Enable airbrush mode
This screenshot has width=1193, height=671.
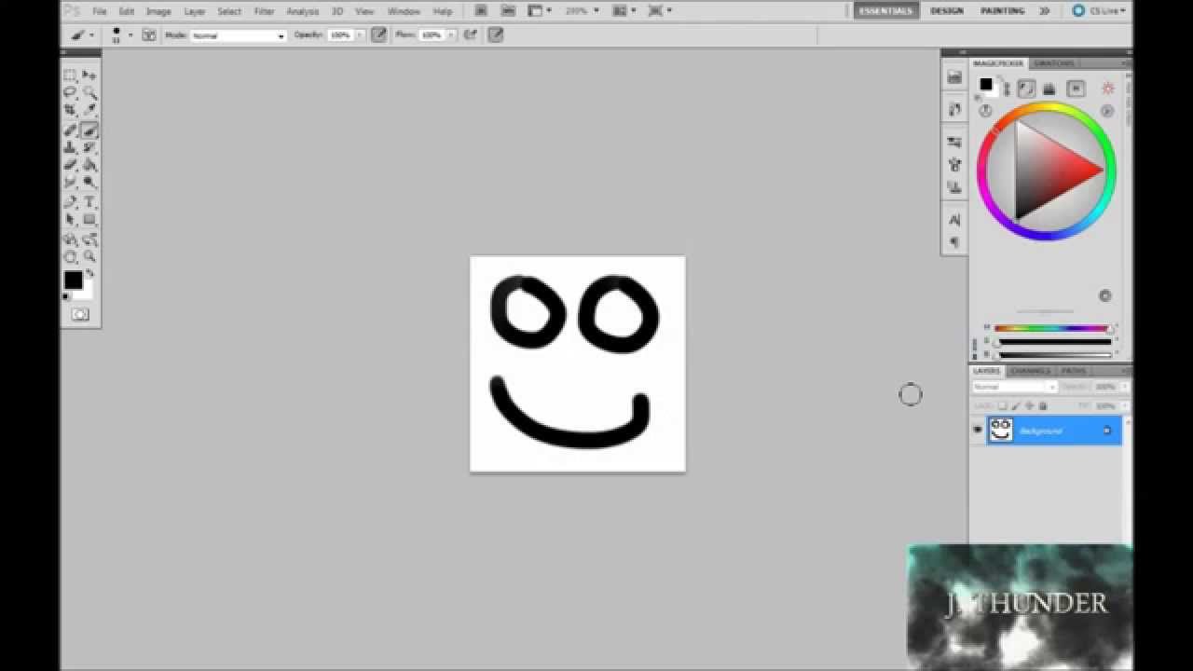click(x=471, y=34)
